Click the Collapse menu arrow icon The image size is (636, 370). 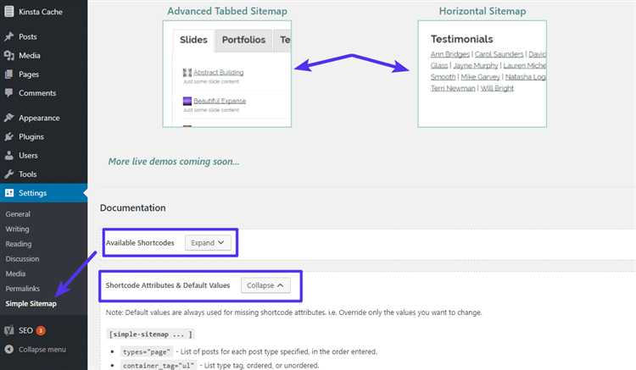(x=9, y=350)
